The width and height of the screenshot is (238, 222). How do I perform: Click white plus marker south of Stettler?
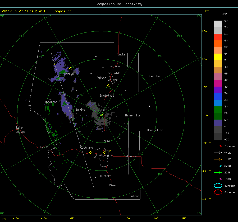tap(149, 106)
